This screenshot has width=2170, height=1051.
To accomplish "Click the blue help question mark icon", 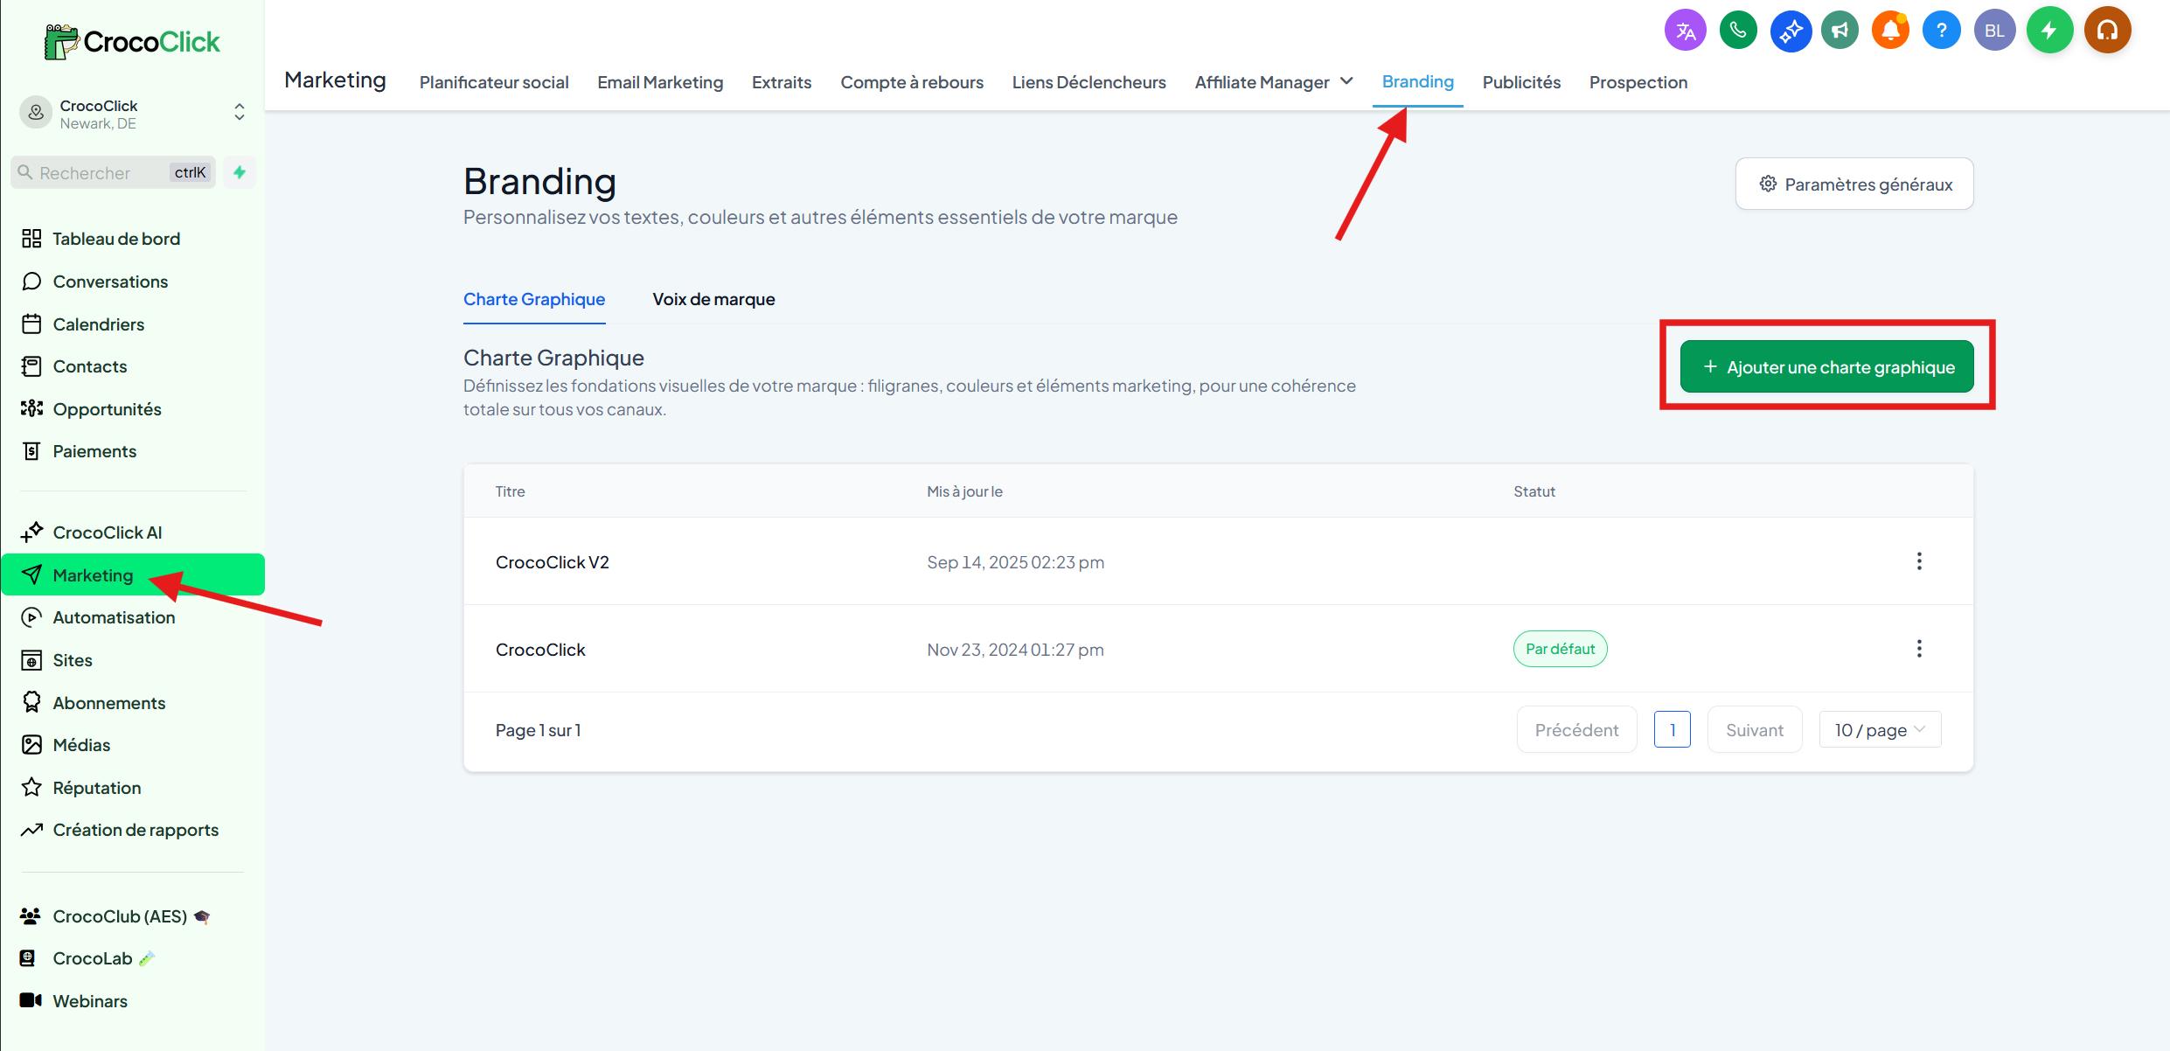I will click(x=1941, y=31).
